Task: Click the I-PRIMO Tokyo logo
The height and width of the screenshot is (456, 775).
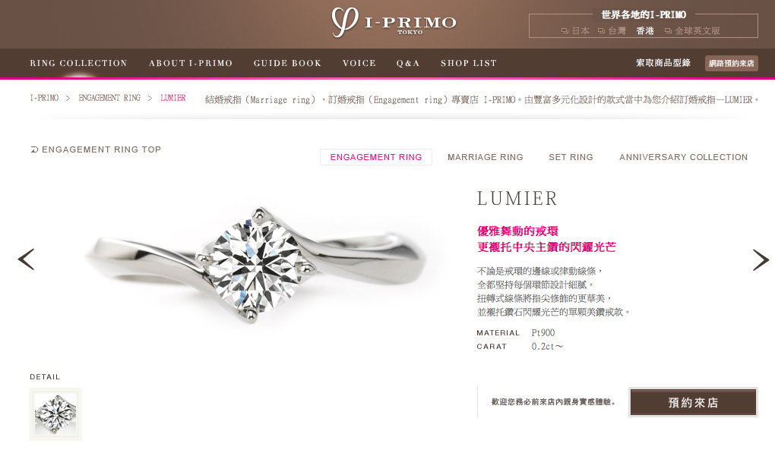Action: click(394, 23)
